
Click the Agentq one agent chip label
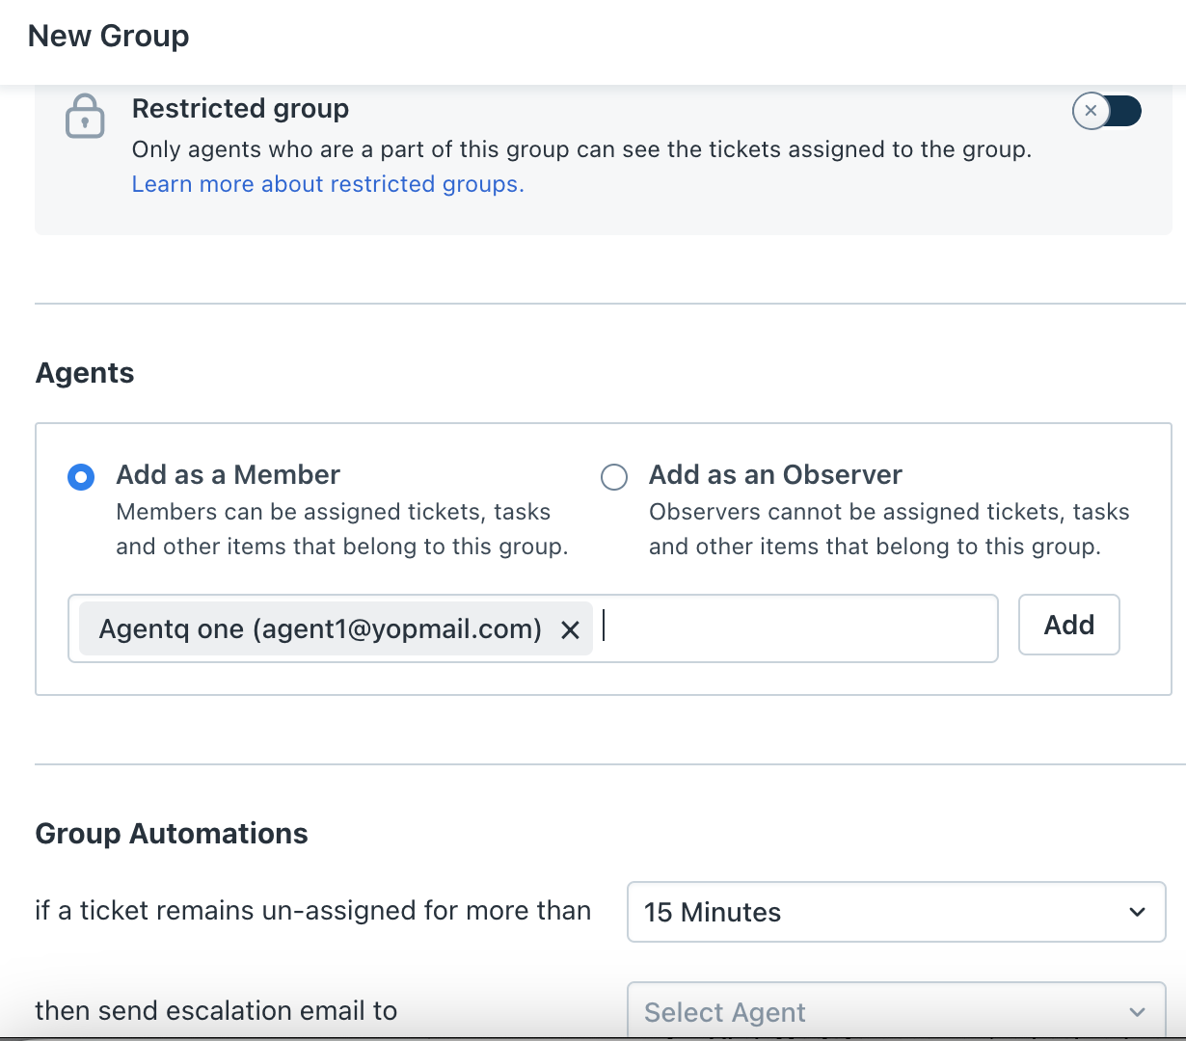[x=320, y=629]
